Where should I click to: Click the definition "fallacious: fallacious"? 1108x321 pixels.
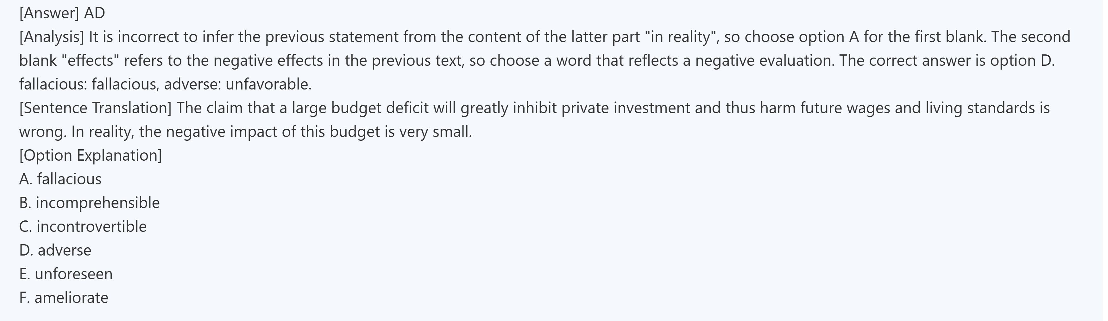pos(88,84)
